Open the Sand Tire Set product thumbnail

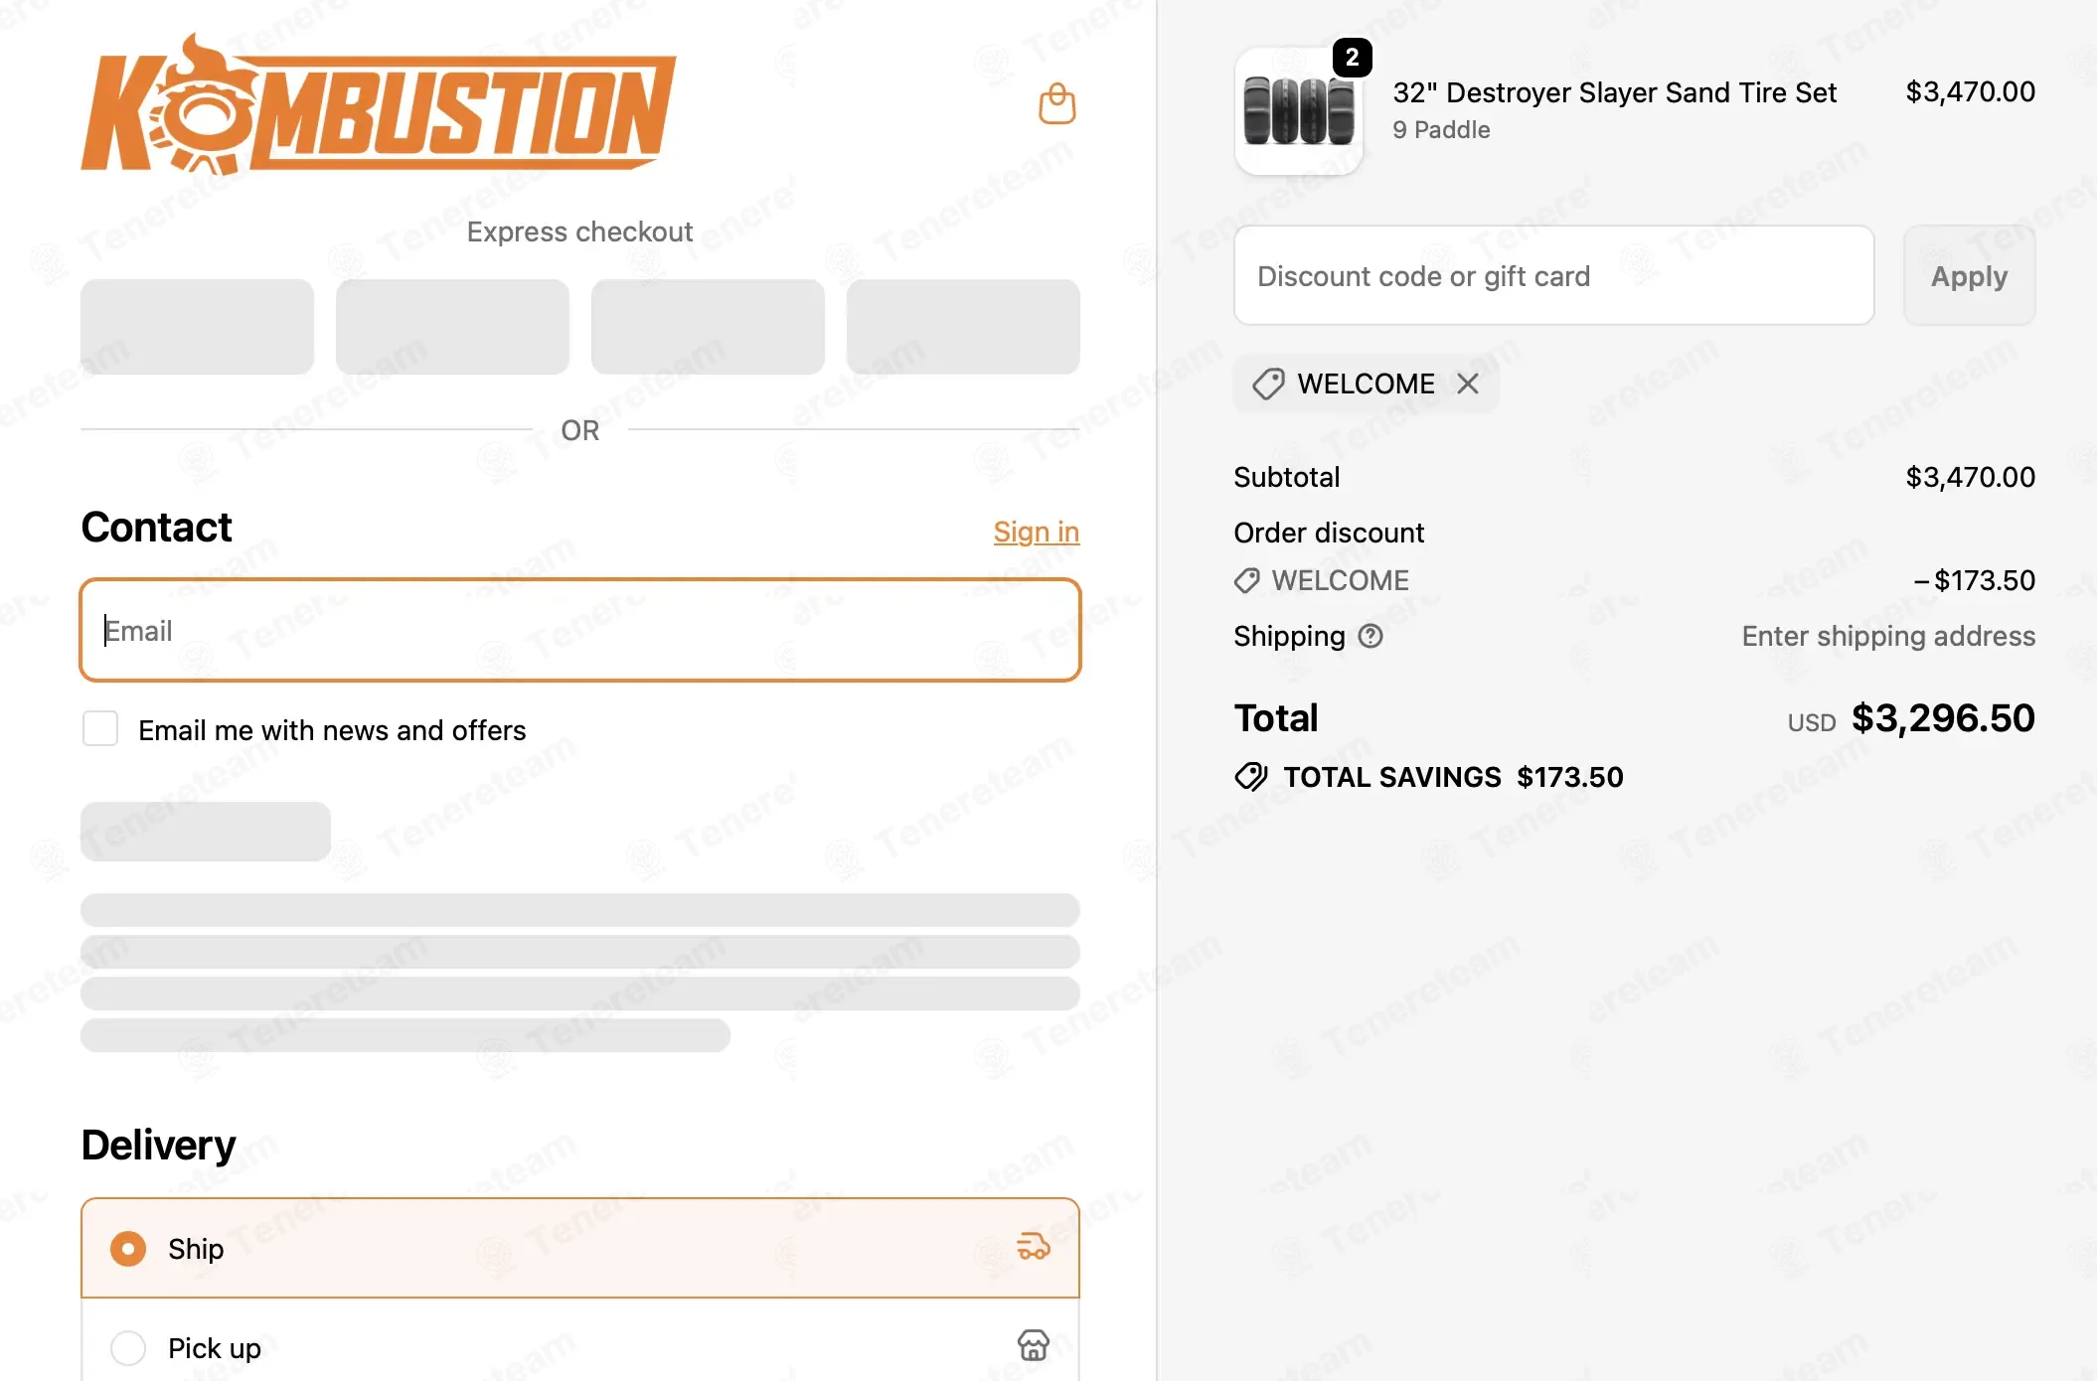click(1298, 111)
